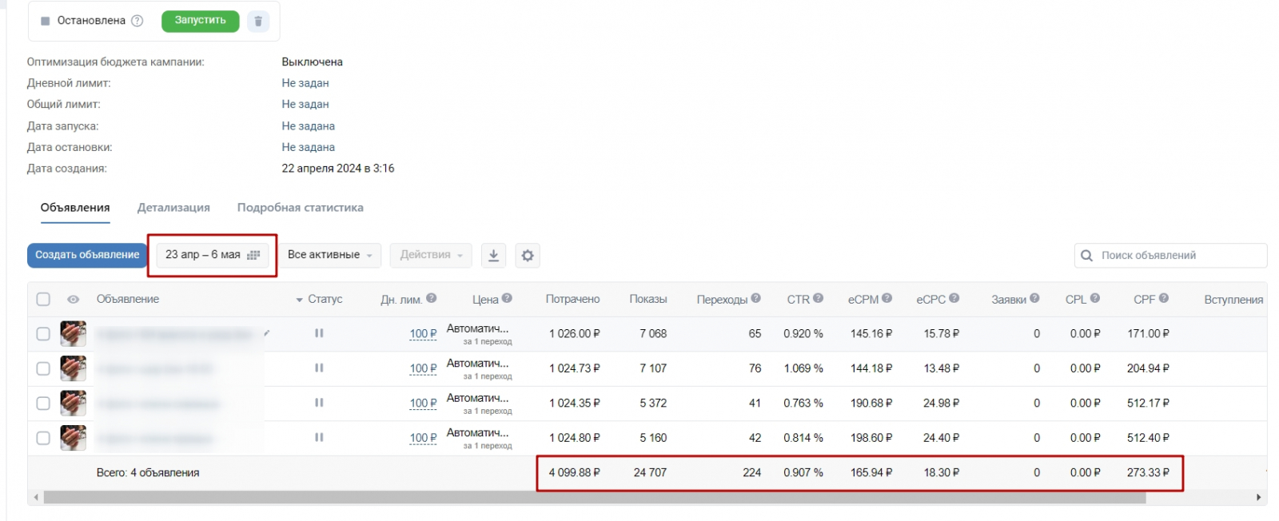Open the Подробная статистика tab

[x=300, y=208]
